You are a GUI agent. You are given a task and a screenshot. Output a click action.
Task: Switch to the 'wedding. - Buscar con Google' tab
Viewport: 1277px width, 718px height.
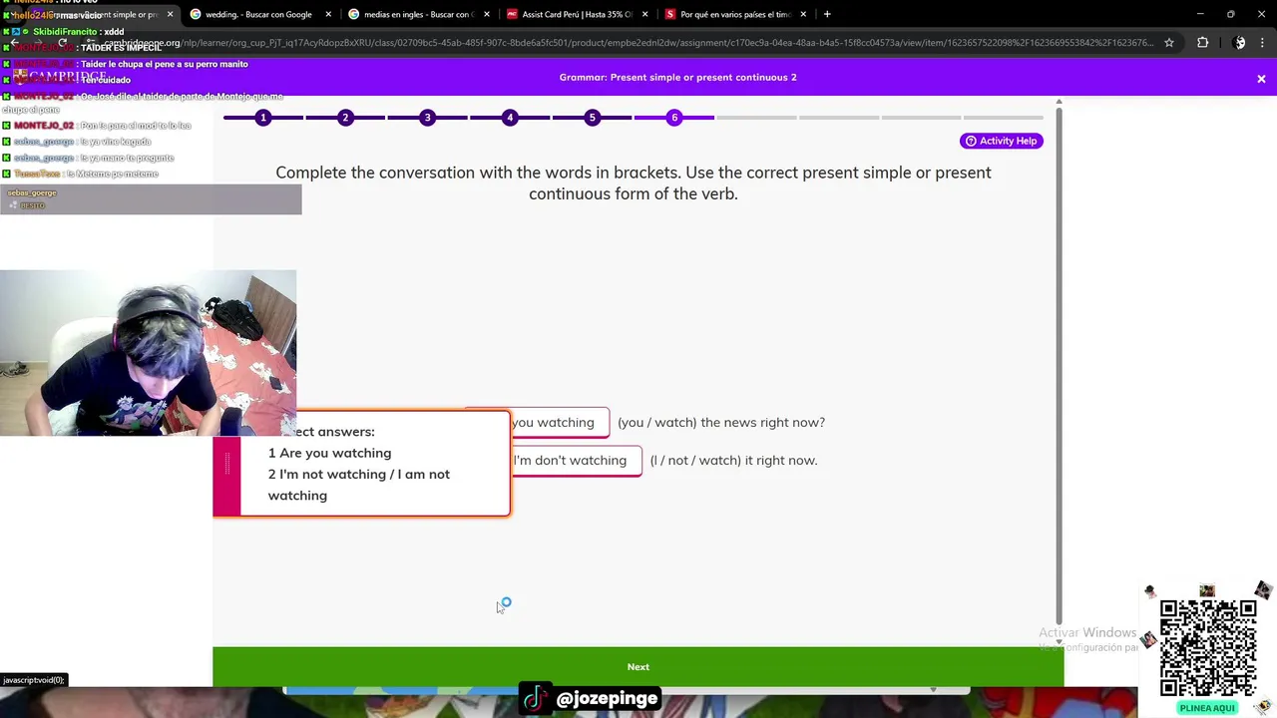258,14
